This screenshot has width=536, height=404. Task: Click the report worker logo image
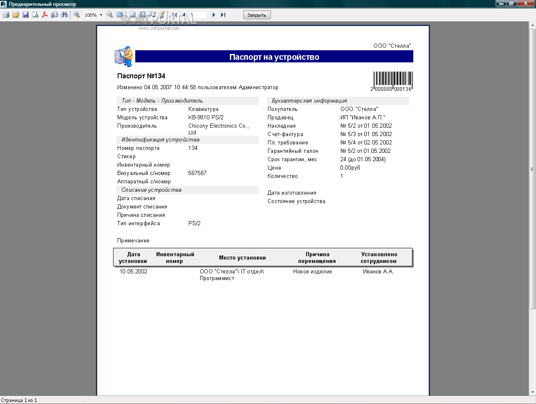click(124, 56)
